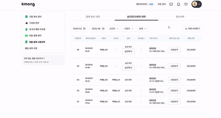The width and height of the screenshot is (221, 118).
Task: Expand the profile dropdown chevron
Action: (x=199, y=4)
